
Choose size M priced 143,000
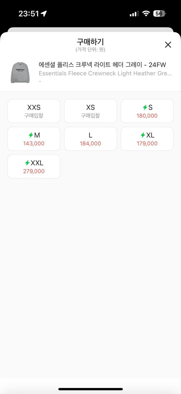tap(34, 139)
